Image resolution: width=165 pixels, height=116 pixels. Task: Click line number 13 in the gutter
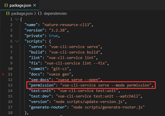[x=10, y=85]
